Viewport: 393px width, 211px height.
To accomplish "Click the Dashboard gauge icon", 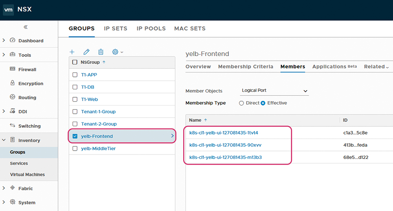I will pos(13,40).
